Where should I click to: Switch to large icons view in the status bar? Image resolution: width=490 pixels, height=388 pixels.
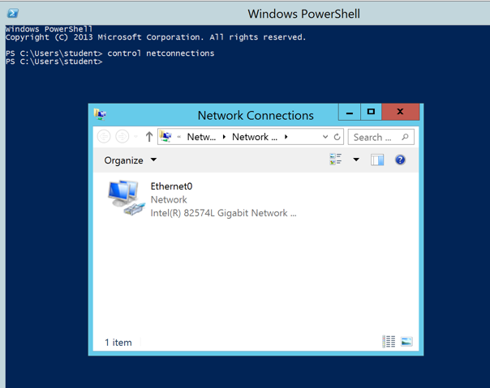click(406, 342)
